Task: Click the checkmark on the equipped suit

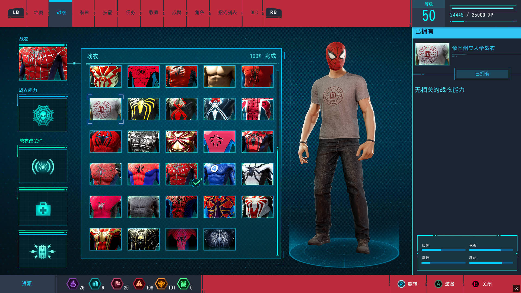Action: [196, 183]
